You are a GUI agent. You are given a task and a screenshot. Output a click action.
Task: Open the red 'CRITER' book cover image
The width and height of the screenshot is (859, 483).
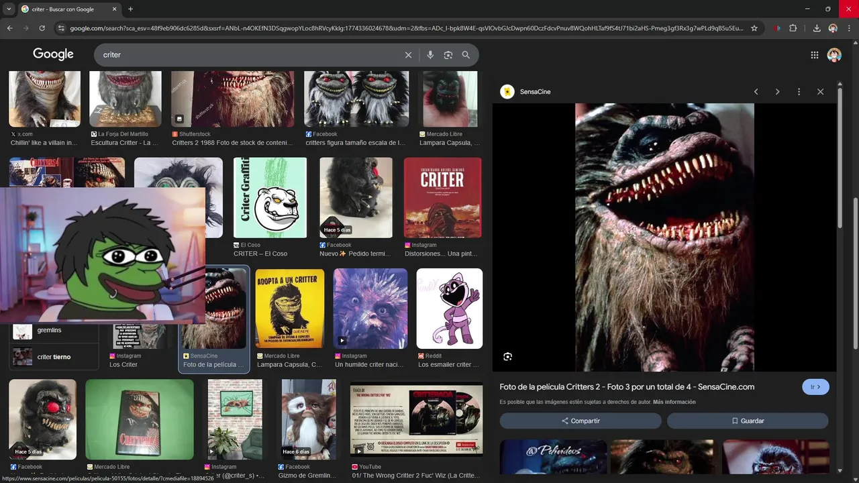pos(442,198)
